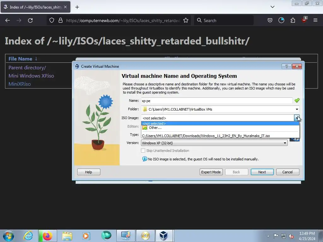Click the padlock site security icon
The image size is (323, 242).
click(x=60, y=20)
